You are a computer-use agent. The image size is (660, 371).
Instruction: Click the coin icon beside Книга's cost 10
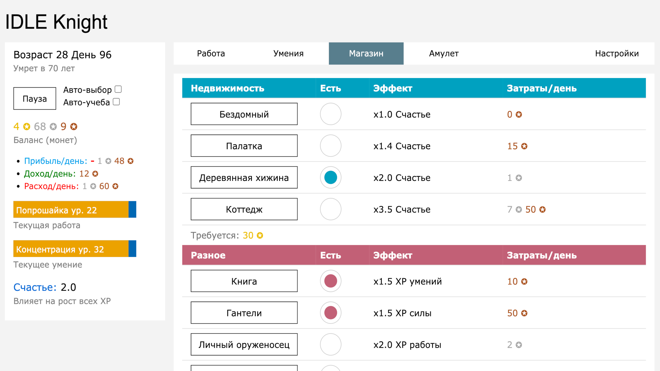524,281
